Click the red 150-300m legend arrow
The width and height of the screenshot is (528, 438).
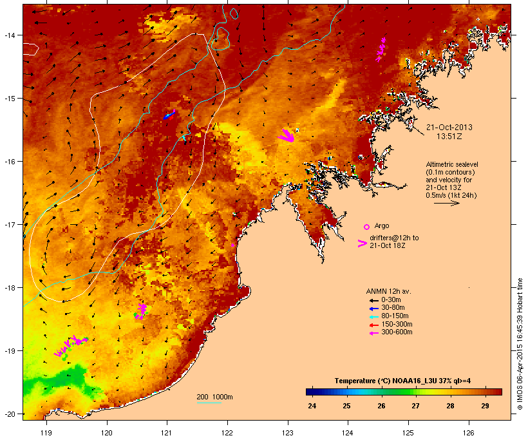pos(373,325)
